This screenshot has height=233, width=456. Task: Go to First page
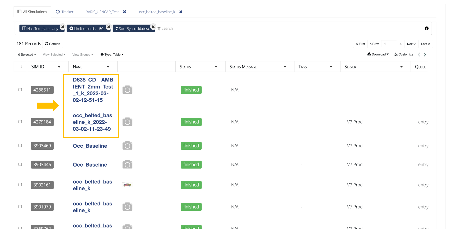[x=360, y=44]
